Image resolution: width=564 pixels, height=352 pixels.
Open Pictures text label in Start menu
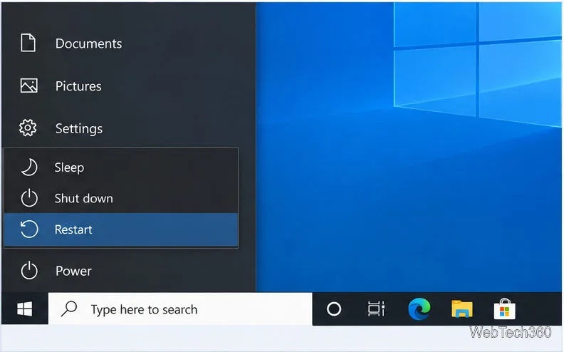pos(78,86)
